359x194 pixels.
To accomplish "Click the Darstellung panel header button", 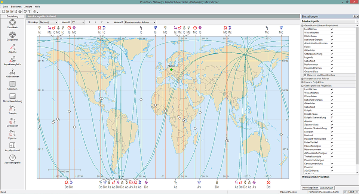I will [x=12, y=16].
